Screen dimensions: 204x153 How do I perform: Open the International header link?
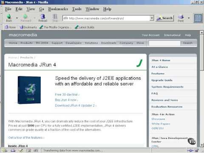[x=172, y=35]
